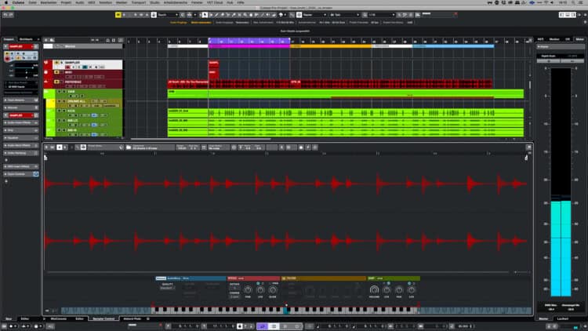Open the Projekt menu

(66, 2)
